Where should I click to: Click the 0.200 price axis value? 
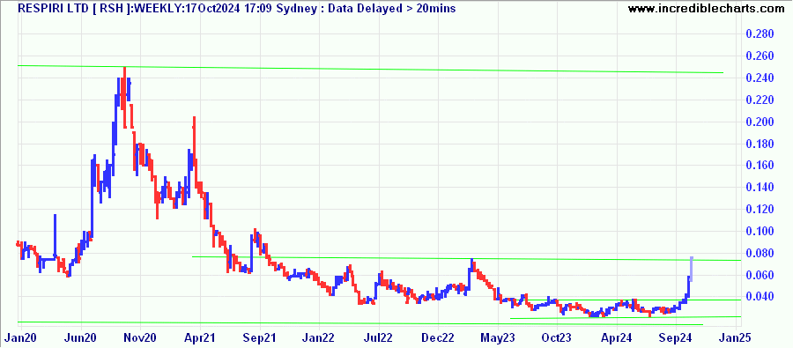pos(760,122)
